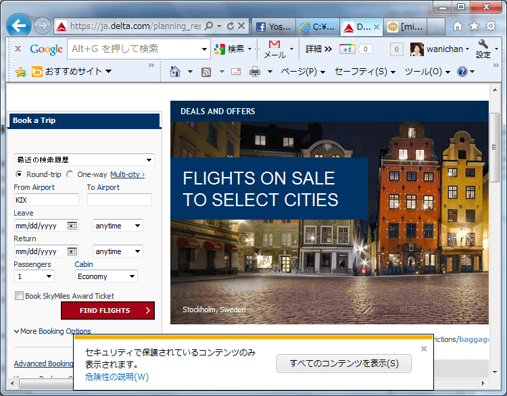Expand More Booking Options

(x=52, y=331)
